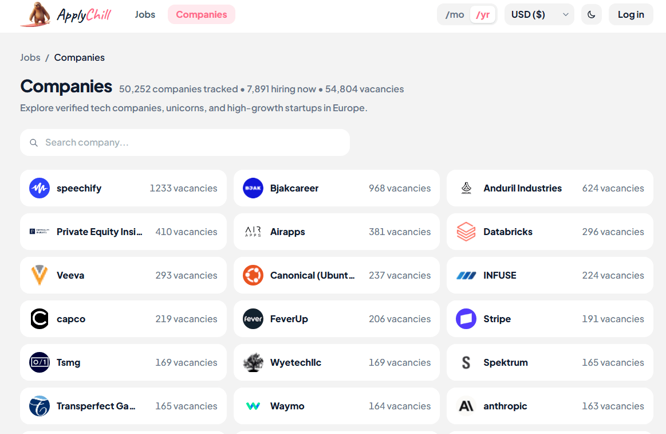The height and width of the screenshot is (434, 666).
Task: Click the speechify waveform logo icon
Action: coord(40,188)
